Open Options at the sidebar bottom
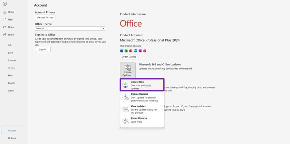The image size is (290, 144). [12, 138]
